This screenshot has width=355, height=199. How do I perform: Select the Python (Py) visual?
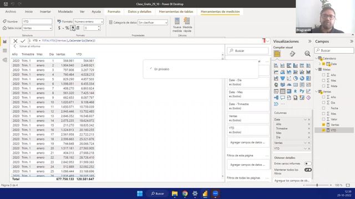[302, 91]
